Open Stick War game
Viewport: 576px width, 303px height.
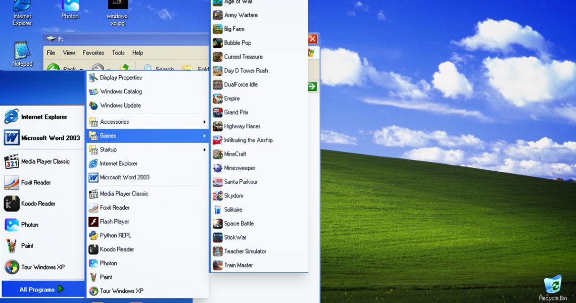pyautogui.click(x=259, y=238)
